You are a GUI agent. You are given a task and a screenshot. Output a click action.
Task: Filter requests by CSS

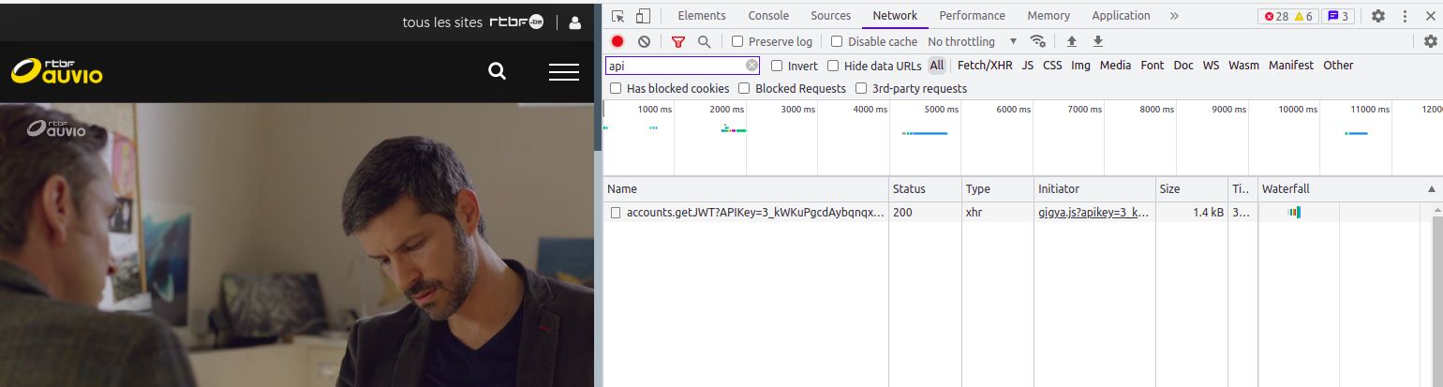[x=1053, y=66]
